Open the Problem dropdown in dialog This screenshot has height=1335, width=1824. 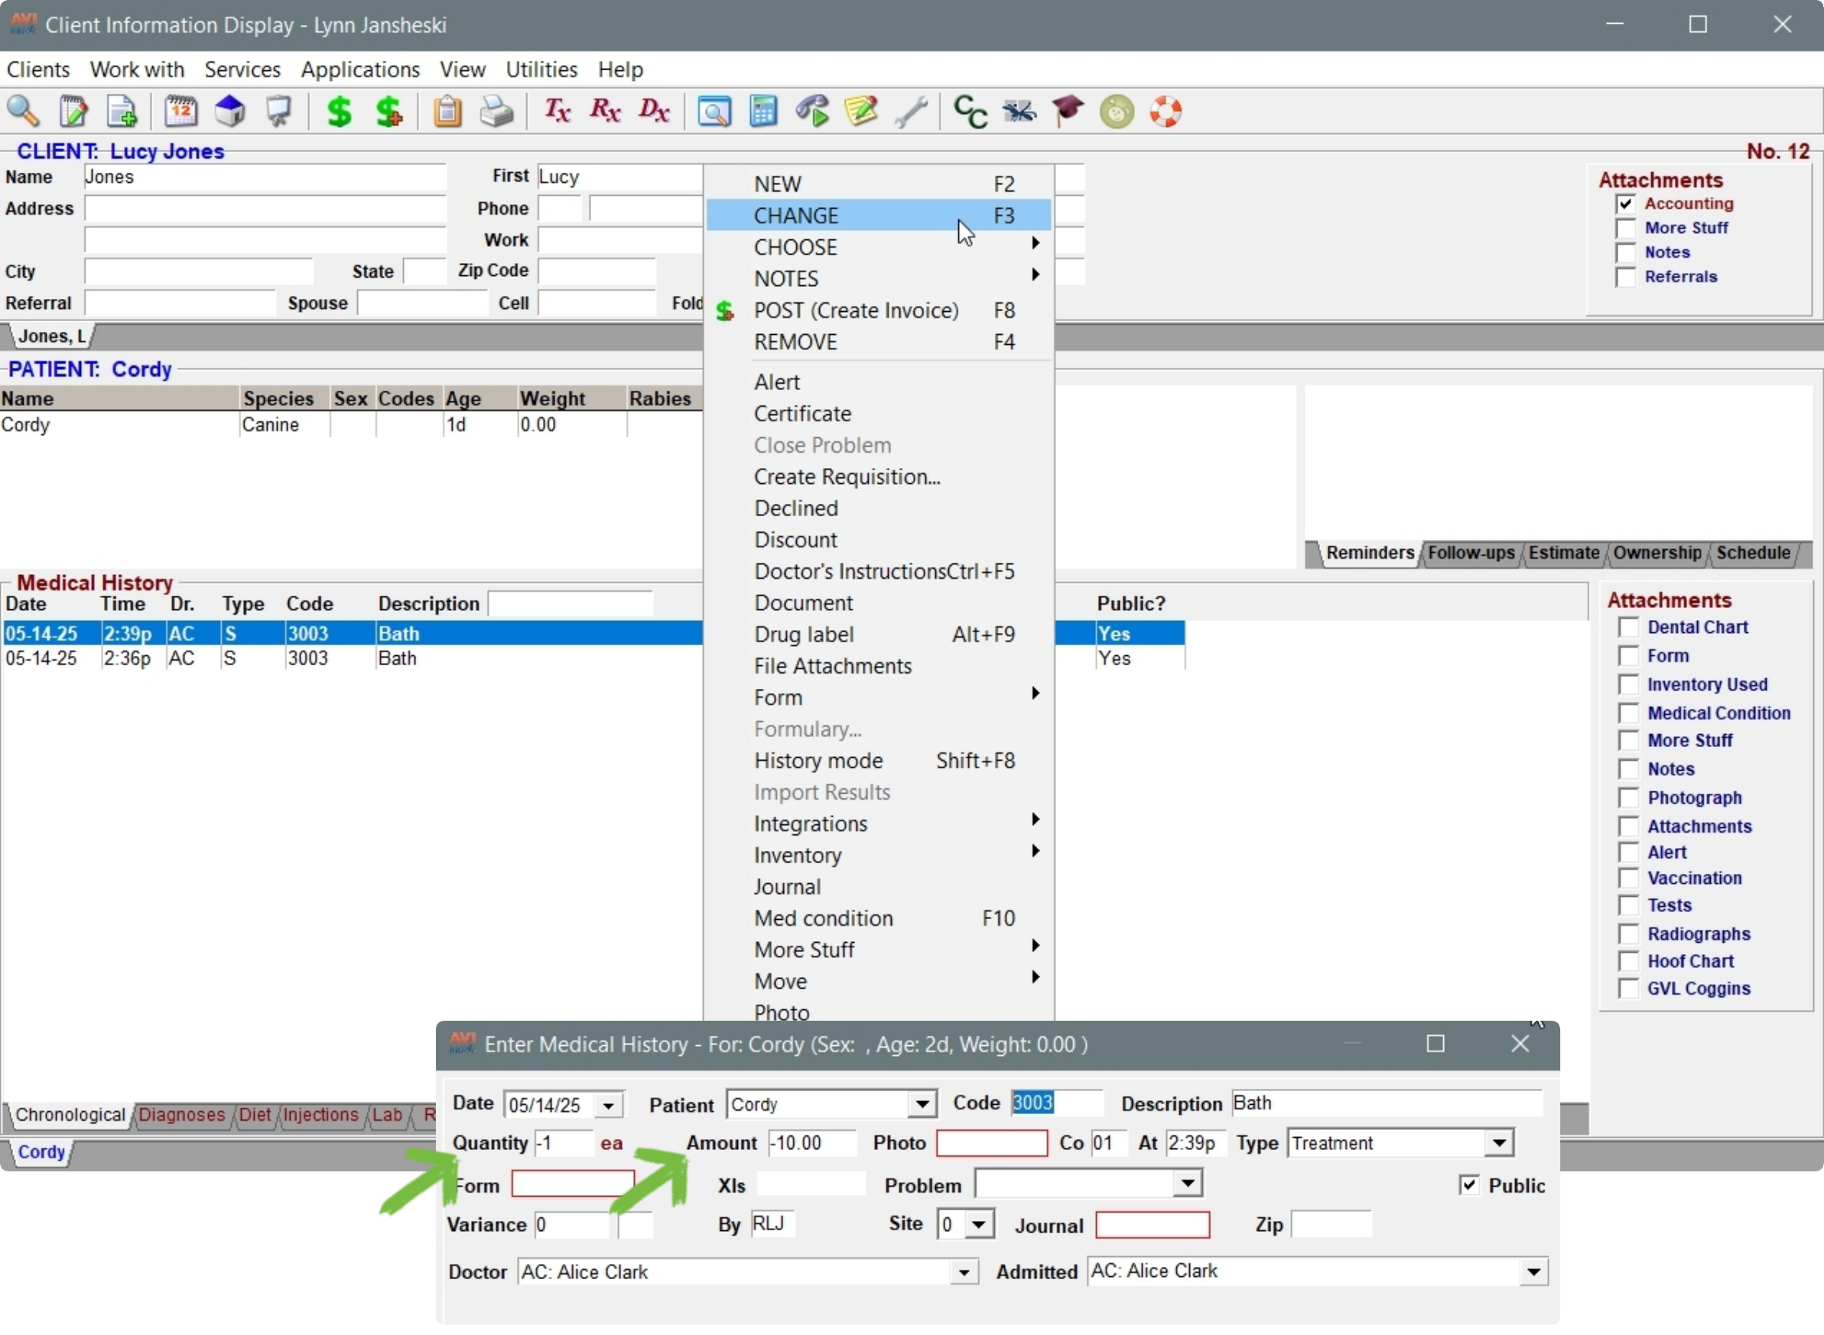click(x=1187, y=1184)
